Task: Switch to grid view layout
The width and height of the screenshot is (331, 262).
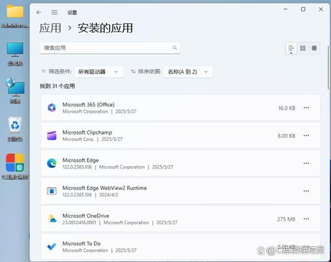Action: pos(303,48)
